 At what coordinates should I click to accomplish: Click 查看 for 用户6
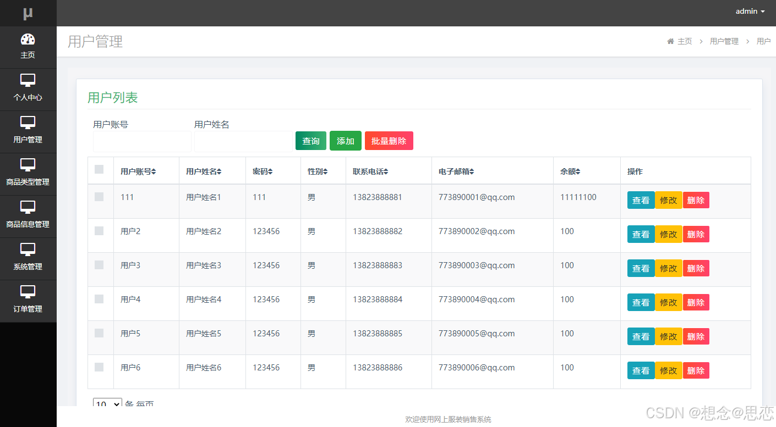641,370
